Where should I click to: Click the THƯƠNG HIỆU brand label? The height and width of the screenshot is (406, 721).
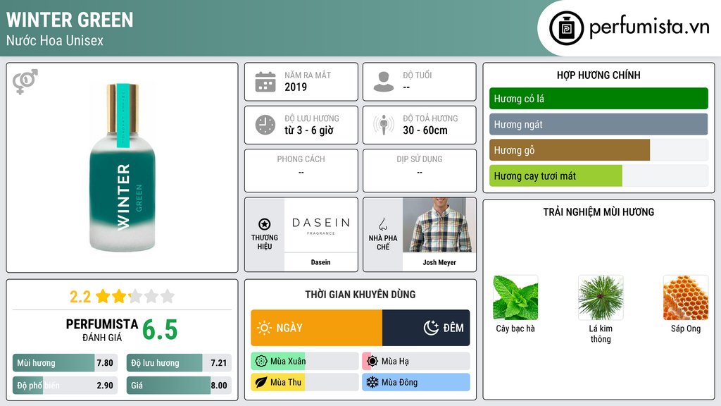click(x=265, y=242)
